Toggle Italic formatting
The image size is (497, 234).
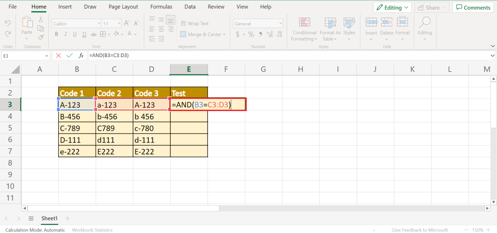coord(66,34)
